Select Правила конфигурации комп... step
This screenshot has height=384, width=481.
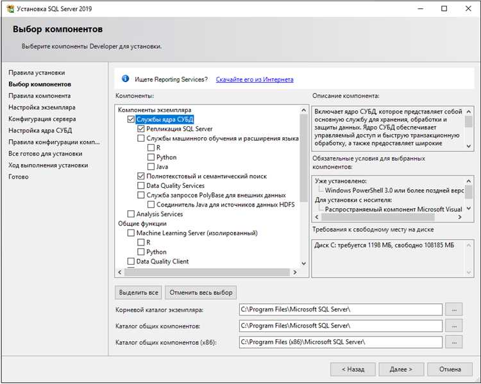(x=55, y=142)
